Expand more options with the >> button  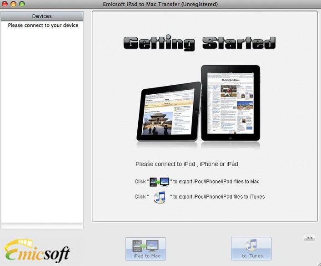(x=309, y=238)
